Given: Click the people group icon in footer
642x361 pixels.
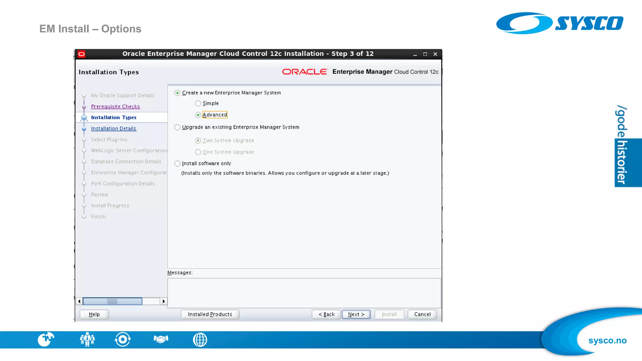Looking at the screenshot, I should [87, 339].
